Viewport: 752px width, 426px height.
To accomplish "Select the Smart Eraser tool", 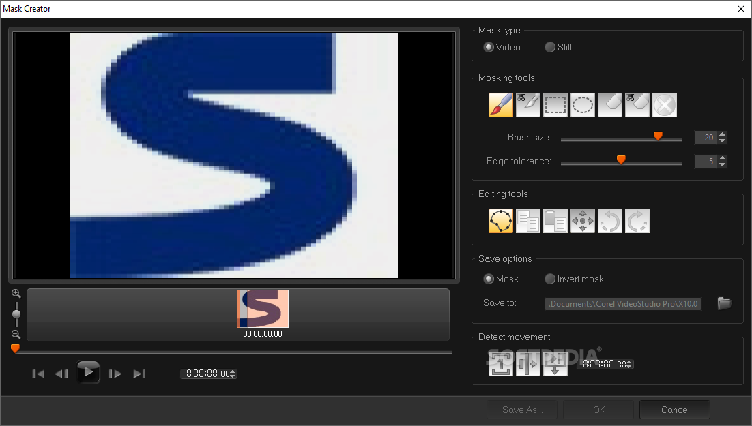I will 637,105.
